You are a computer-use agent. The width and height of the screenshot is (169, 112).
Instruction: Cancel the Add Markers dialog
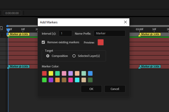115,89
